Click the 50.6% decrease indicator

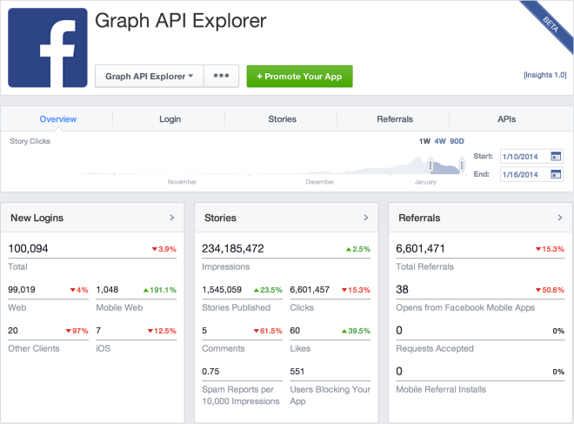click(x=550, y=290)
